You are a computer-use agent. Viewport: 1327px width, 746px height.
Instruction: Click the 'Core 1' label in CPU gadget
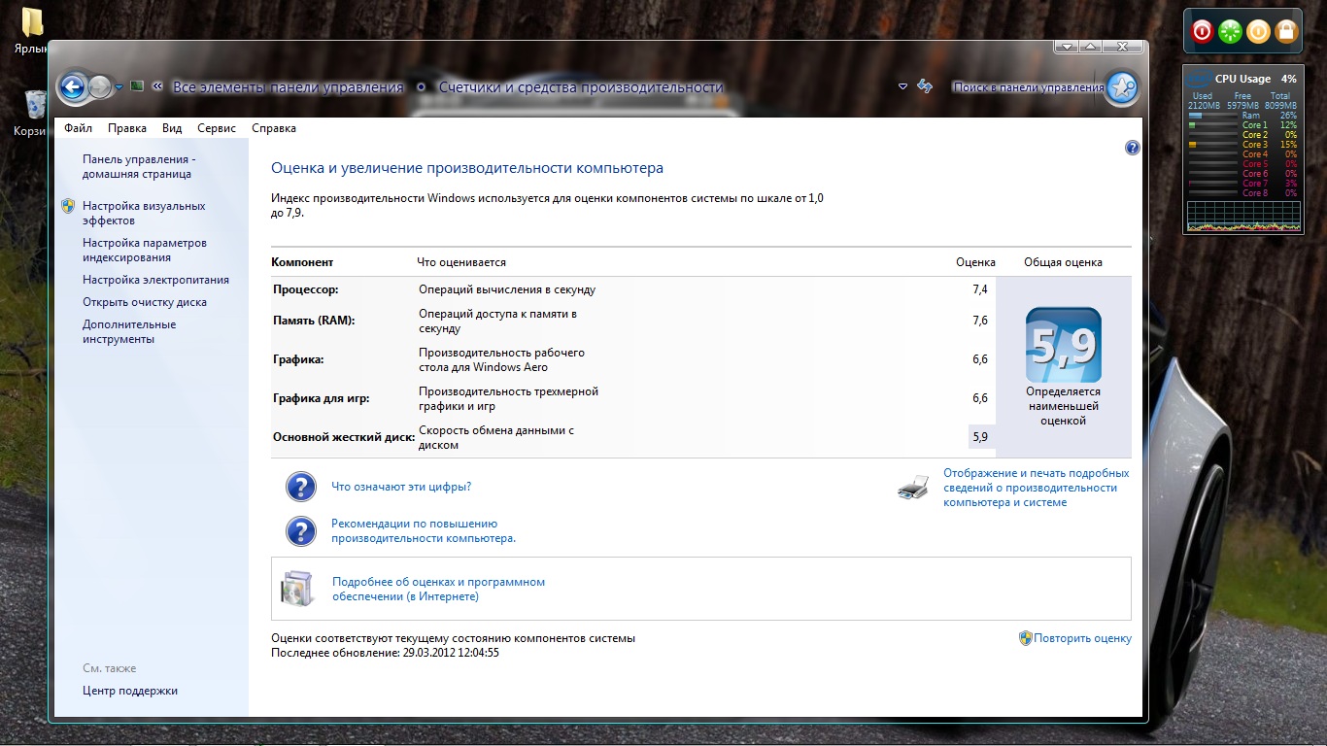tap(1255, 125)
